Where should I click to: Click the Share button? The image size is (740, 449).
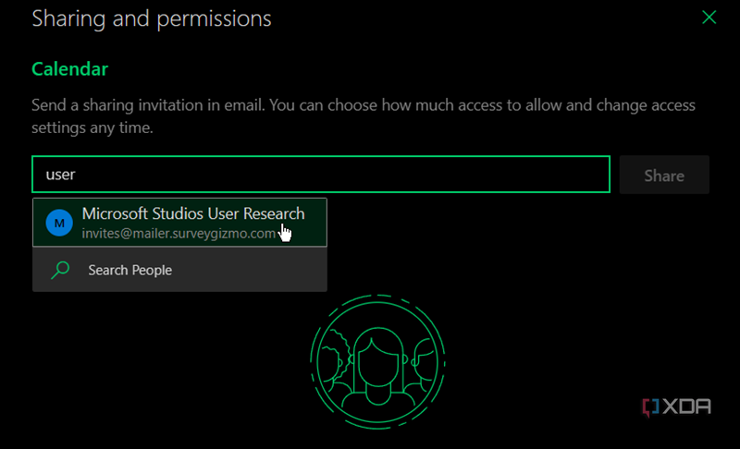click(x=664, y=175)
